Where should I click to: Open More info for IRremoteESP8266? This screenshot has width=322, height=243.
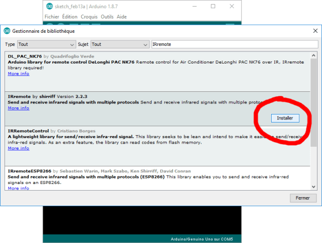point(18,188)
